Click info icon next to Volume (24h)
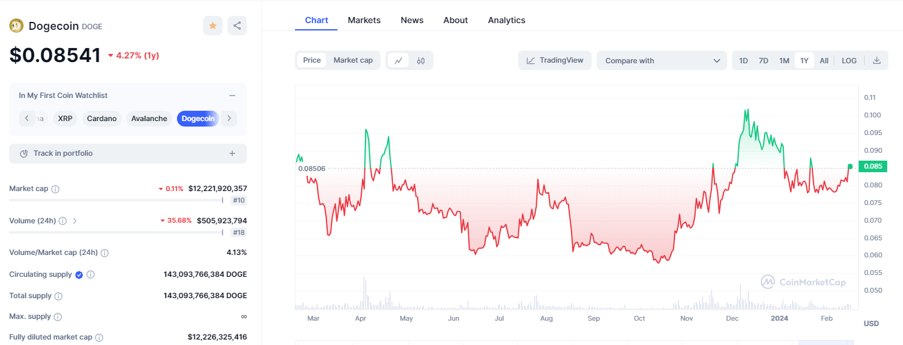 click(x=62, y=221)
